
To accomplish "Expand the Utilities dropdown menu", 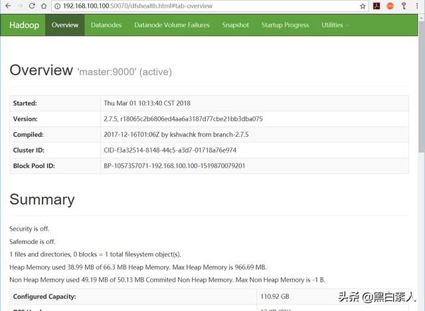I will 335,25.
